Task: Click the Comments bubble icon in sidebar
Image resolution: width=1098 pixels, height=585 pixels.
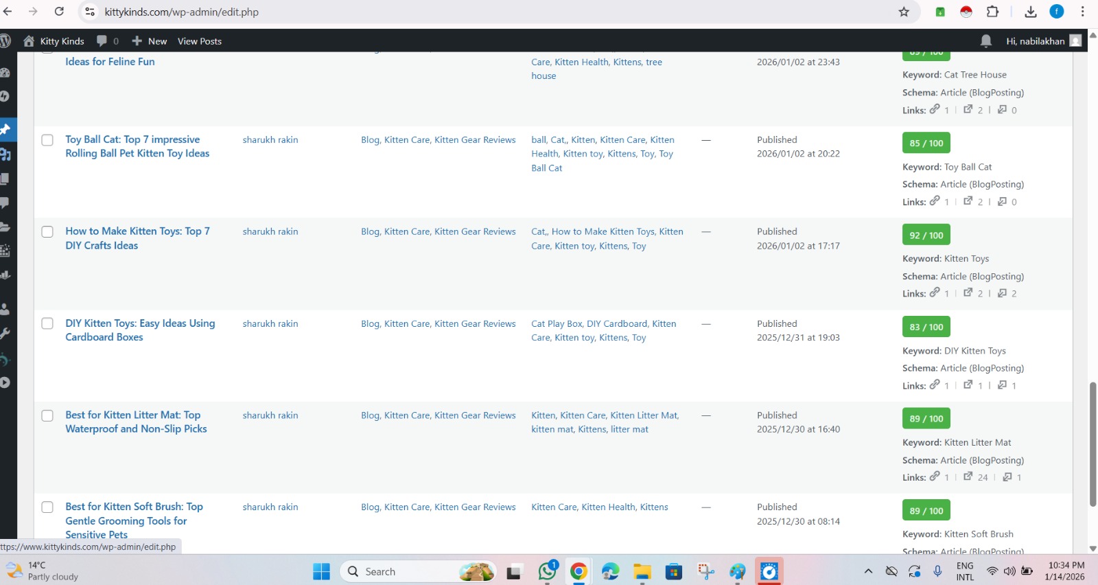Action: pos(5,203)
